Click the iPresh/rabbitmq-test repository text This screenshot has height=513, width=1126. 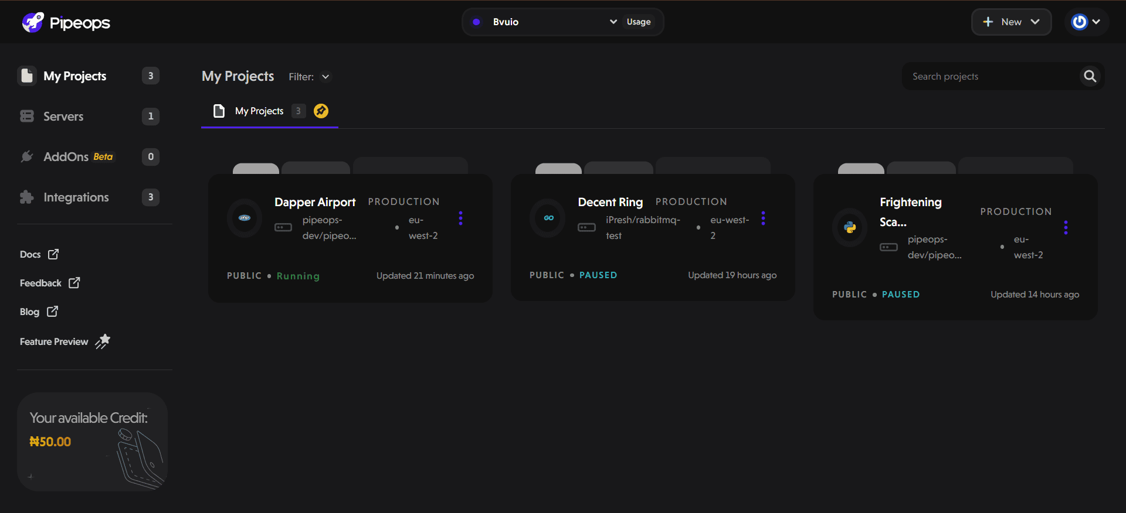click(x=643, y=228)
